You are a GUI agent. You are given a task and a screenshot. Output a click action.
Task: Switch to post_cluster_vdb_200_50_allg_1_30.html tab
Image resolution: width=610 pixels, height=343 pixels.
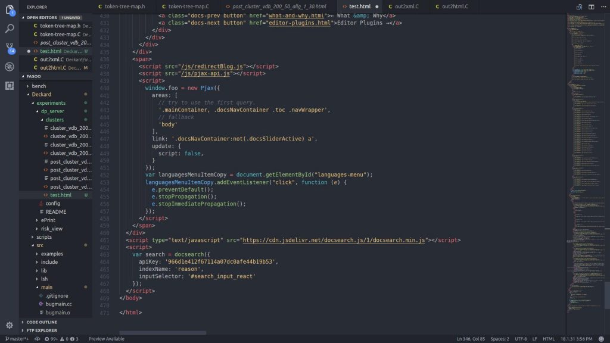pyautogui.click(x=279, y=7)
